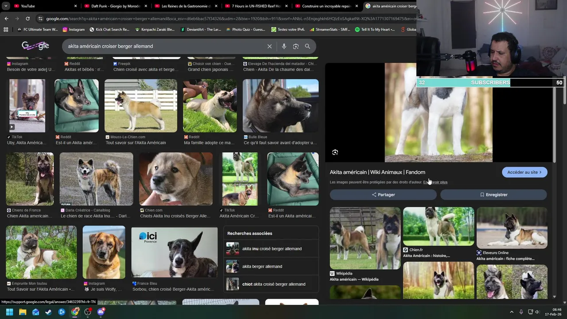Click the large akita preview image

pyautogui.click(x=439, y=113)
